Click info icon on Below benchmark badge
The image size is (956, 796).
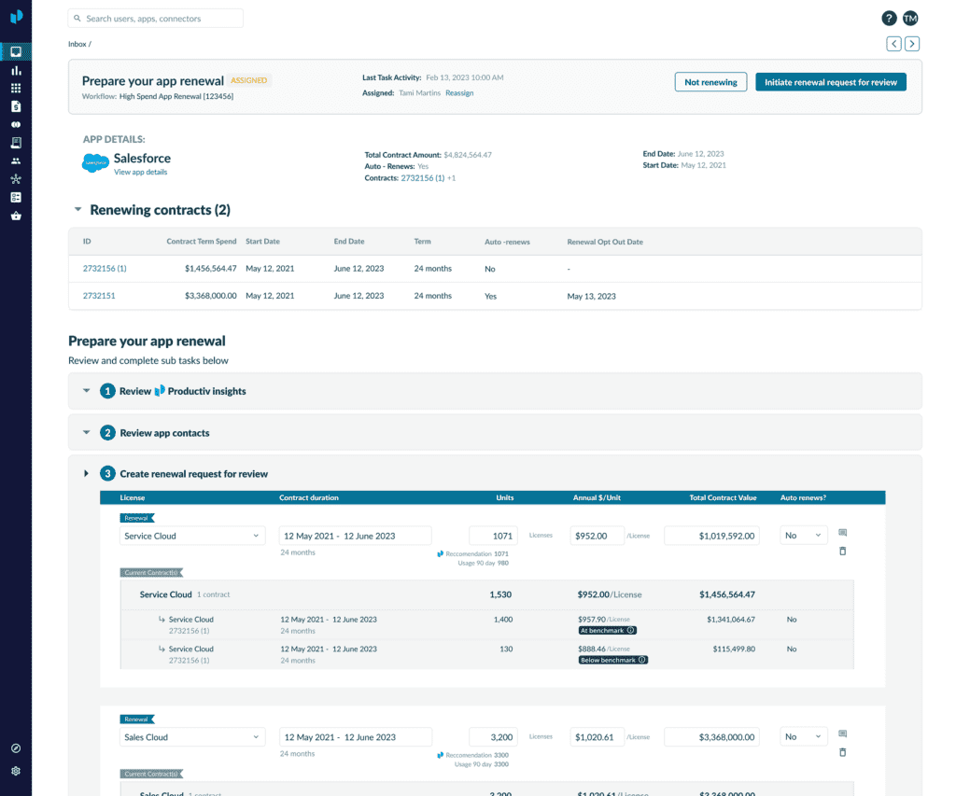(x=642, y=660)
